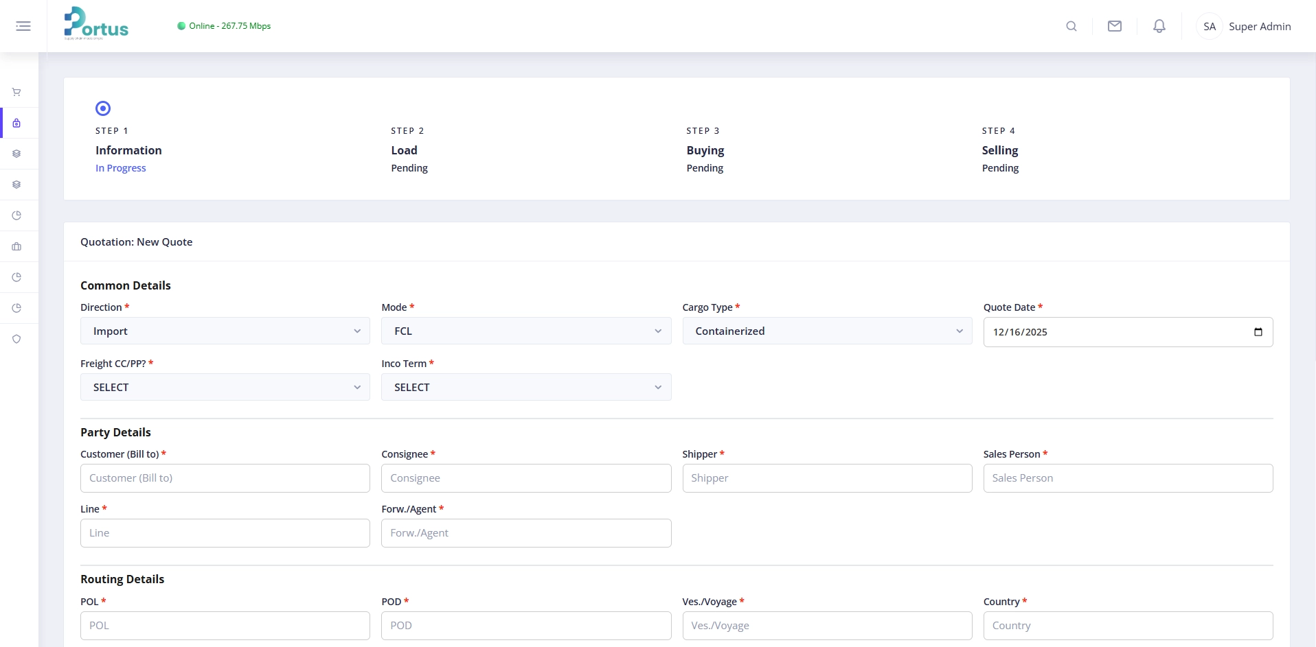Go to Step 4 Selling
This screenshot has width=1316, height=647.
[x=999, y=150]
